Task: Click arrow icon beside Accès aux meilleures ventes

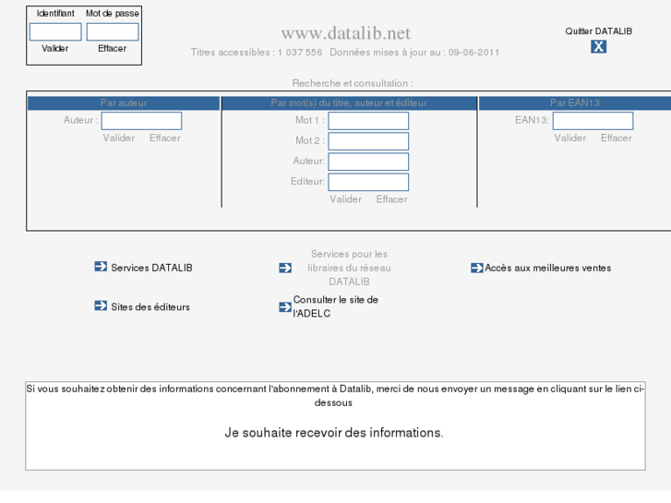Action: click(477, 268)
